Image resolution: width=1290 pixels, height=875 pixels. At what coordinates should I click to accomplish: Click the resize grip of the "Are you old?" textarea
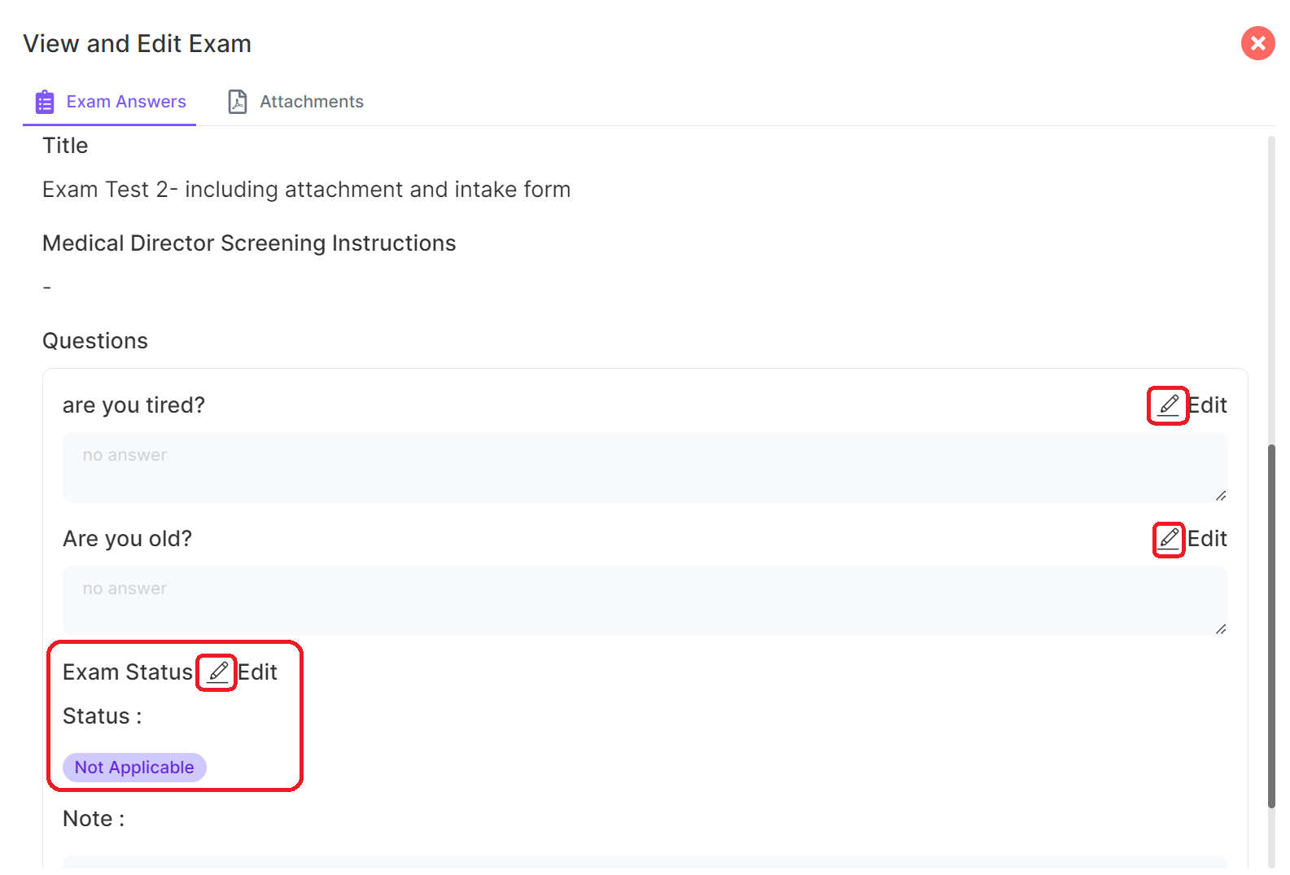tap(1221, 629)
